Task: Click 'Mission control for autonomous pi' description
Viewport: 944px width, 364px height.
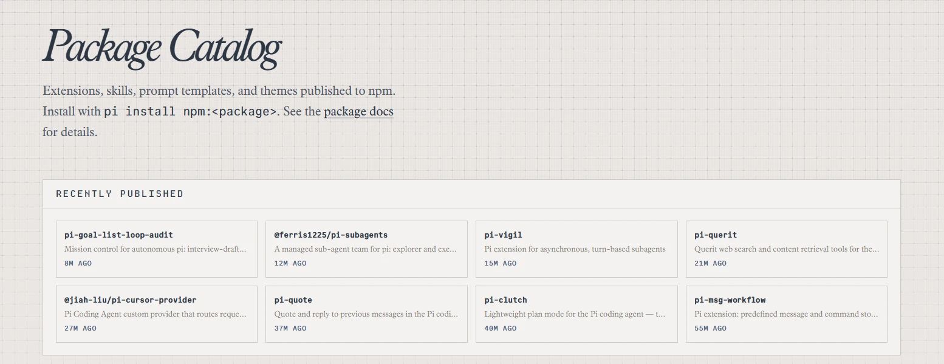Action: (x=156, y=249)
